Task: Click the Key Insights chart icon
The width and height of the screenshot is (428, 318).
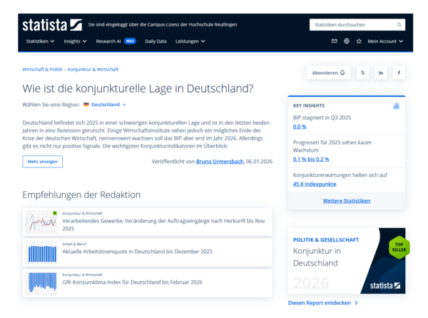Action: (x=396, y=106)
